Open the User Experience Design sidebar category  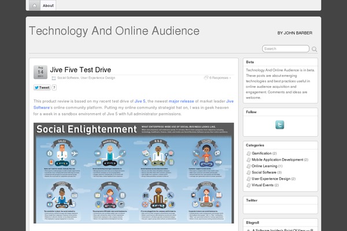[x=271, y=179]
